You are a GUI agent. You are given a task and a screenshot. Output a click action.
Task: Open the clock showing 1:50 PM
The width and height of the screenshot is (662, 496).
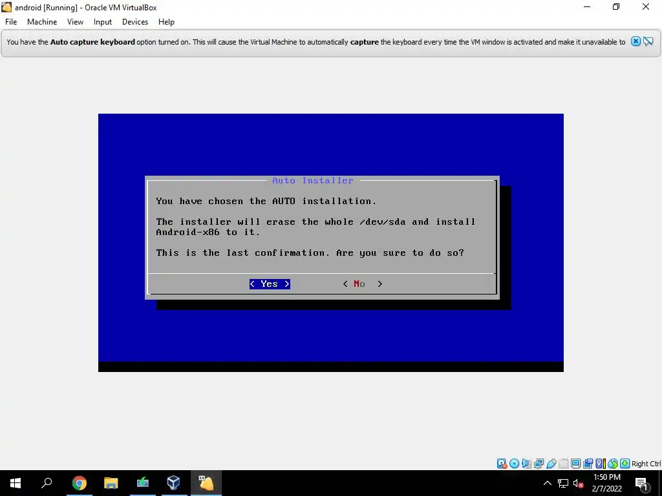pyautogui.click(x=607, y=483)
